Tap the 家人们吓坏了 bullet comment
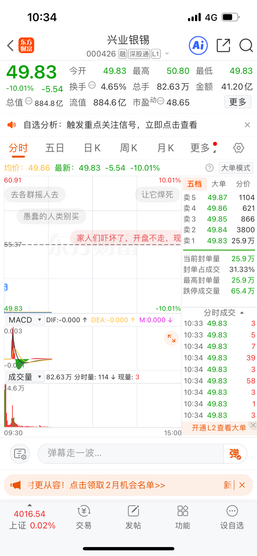Image resolution: width=257 pixels, height=556 pixels. tap(126, 238)
